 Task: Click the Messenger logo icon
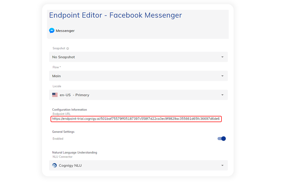pos(52,30)
